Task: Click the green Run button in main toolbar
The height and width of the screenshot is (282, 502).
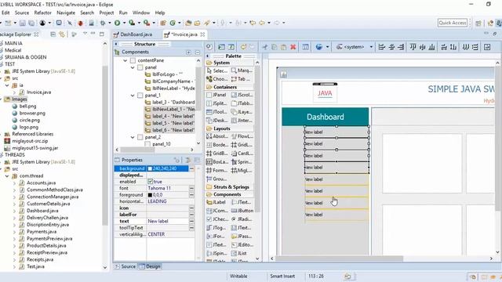Action: point(117,23)
